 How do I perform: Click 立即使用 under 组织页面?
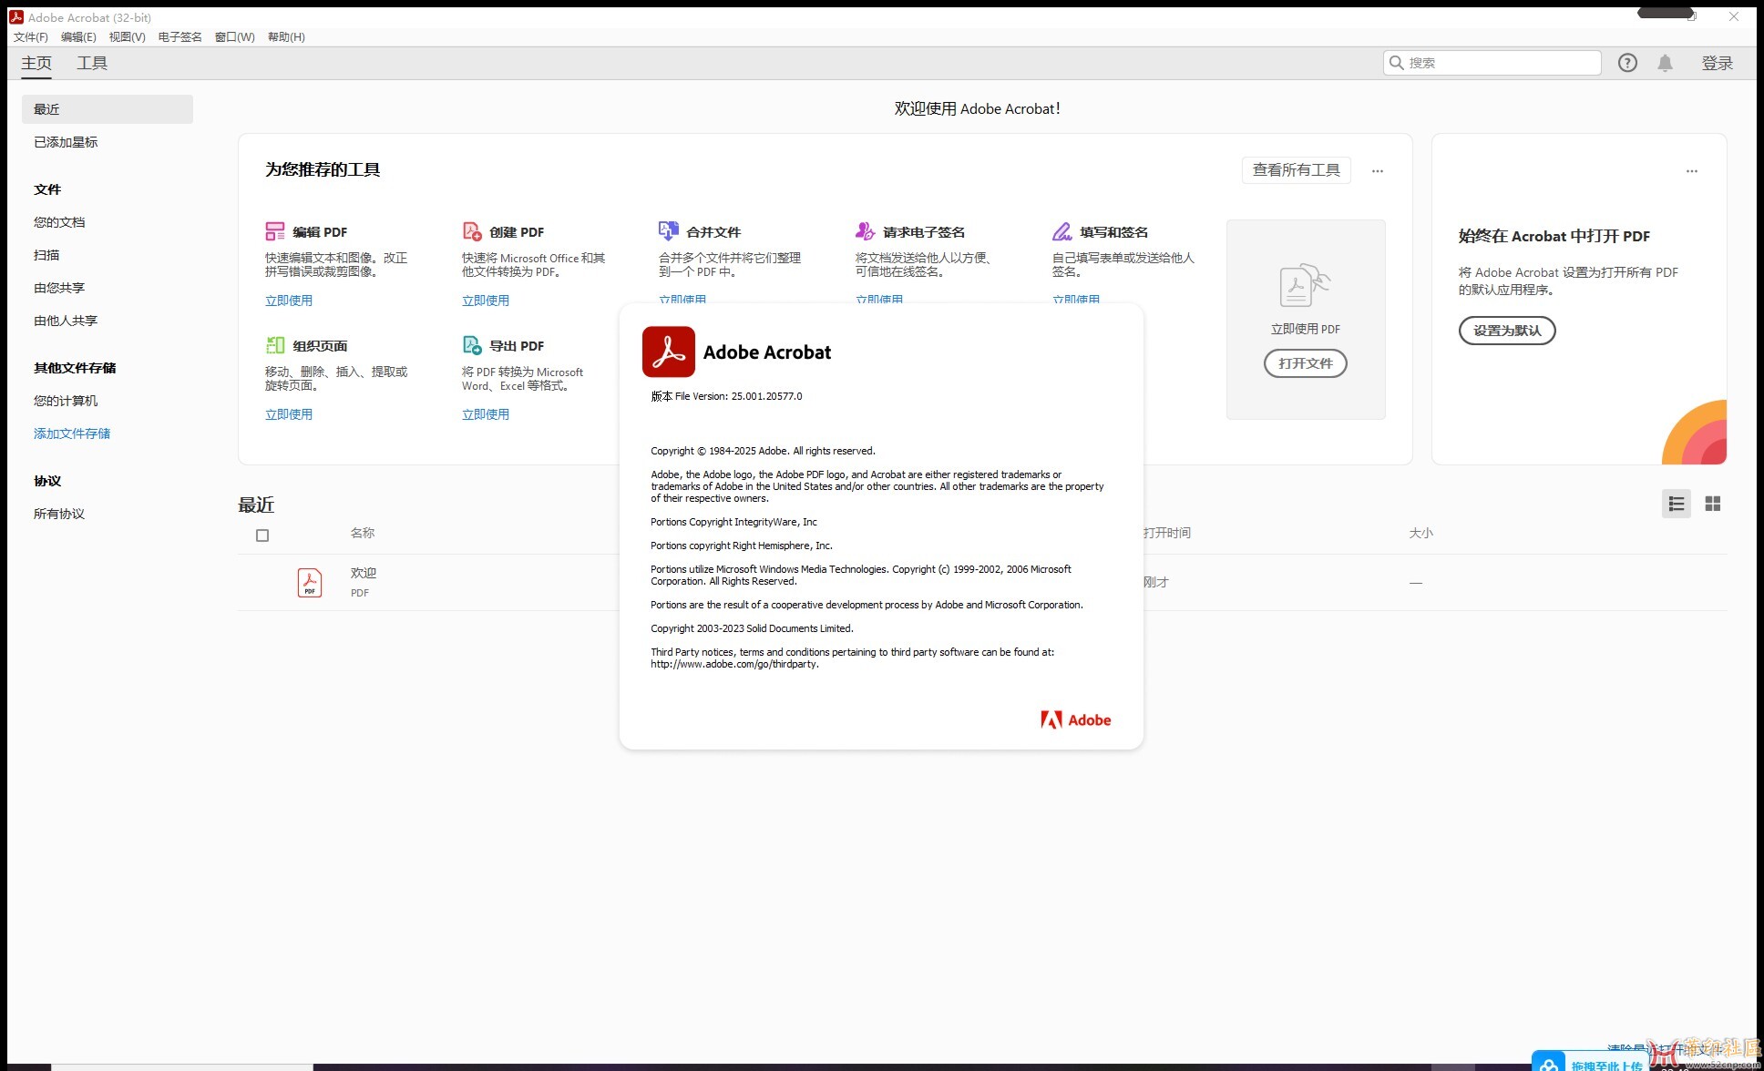pyautogui.click(x=289, y=414)
